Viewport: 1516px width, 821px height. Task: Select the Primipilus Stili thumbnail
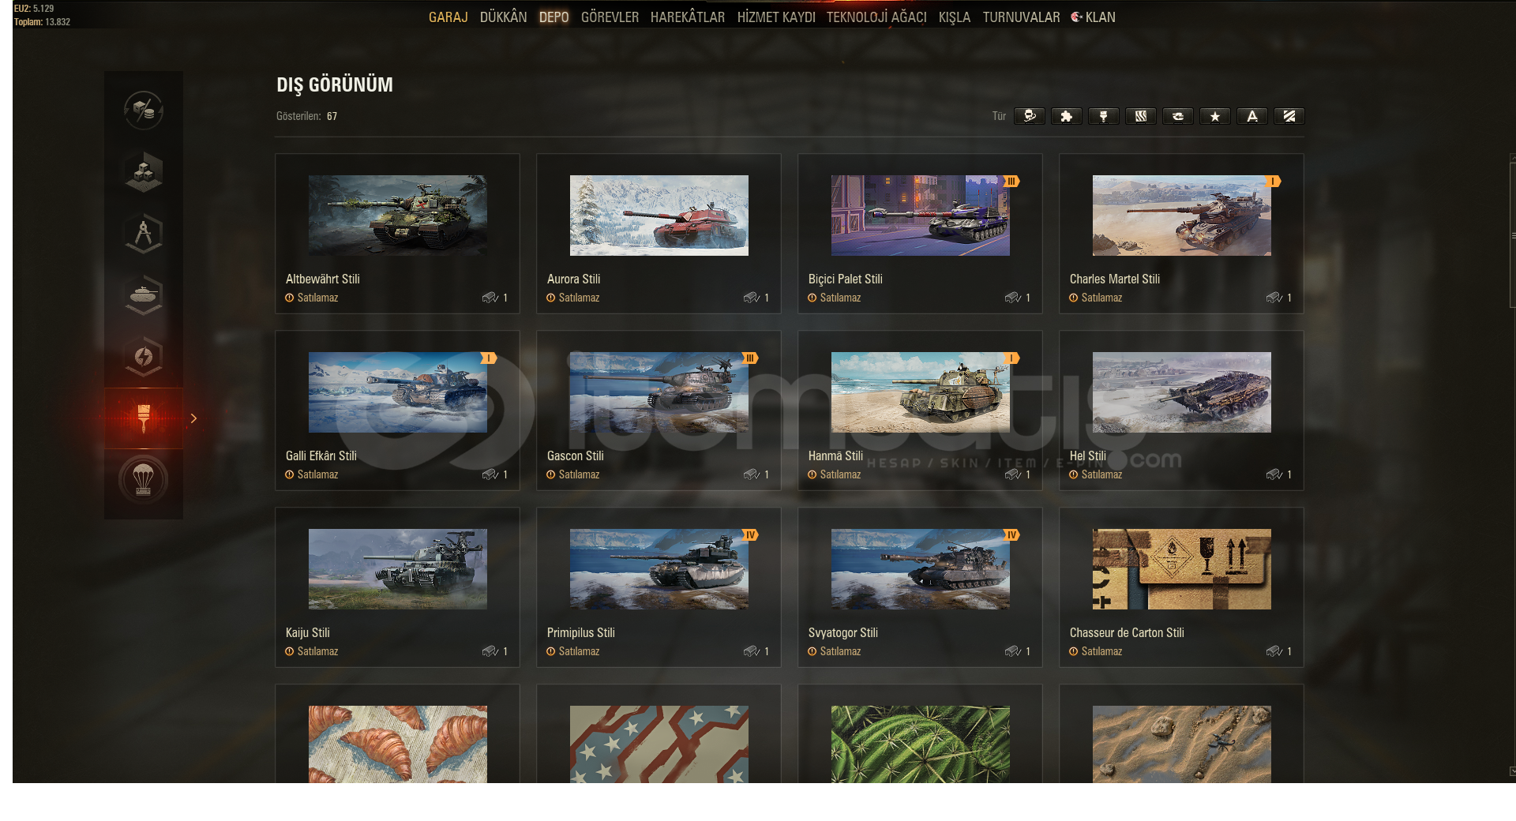[x=659, y=569]
